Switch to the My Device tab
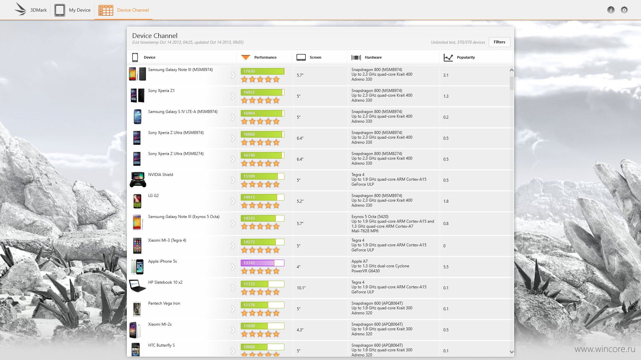Viewport: 641px width, 360px height. click(72, 10)
